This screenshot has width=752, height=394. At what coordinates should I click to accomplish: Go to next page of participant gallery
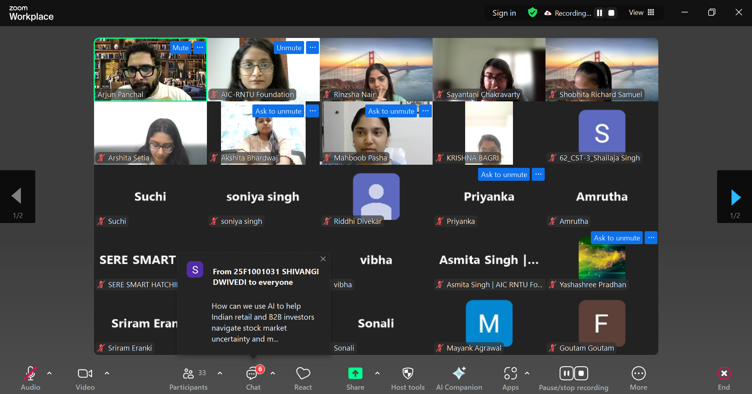pyautogui.click(x=735, y=197)
